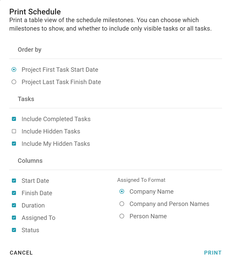Screen dimensions: 230x261
Task: Toggle Include My Hidden Tasks checkbox
Action: pos(14,144)
